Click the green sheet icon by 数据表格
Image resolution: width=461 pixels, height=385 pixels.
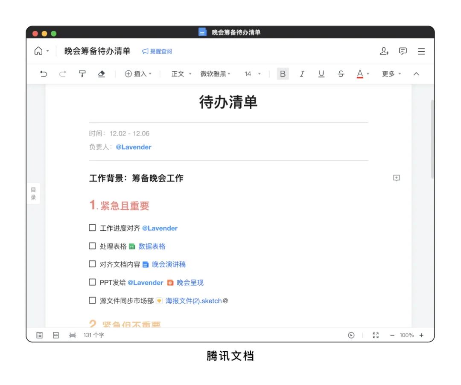(132, 247)
